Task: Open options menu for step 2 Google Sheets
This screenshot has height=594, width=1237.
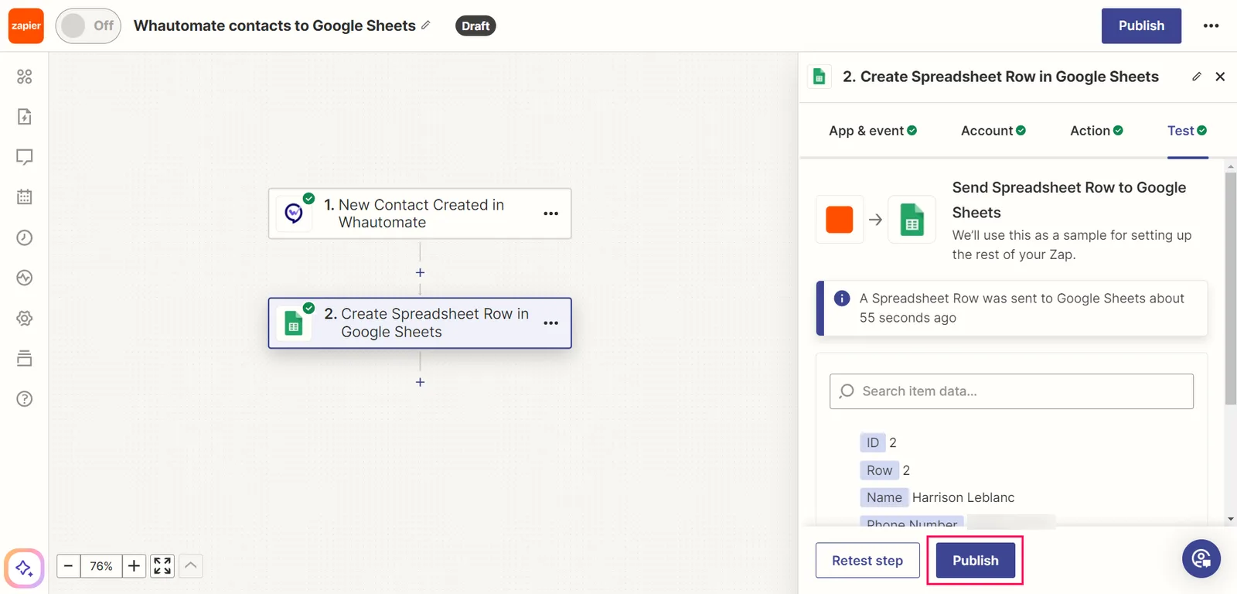Action: click(x=550, y=323)
